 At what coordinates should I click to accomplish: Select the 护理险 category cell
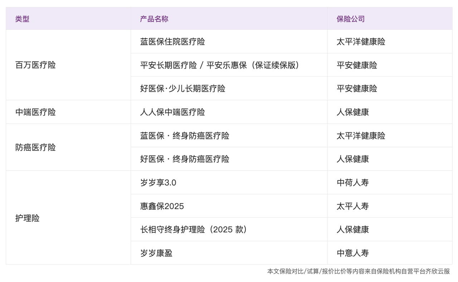tap(27, 218)
